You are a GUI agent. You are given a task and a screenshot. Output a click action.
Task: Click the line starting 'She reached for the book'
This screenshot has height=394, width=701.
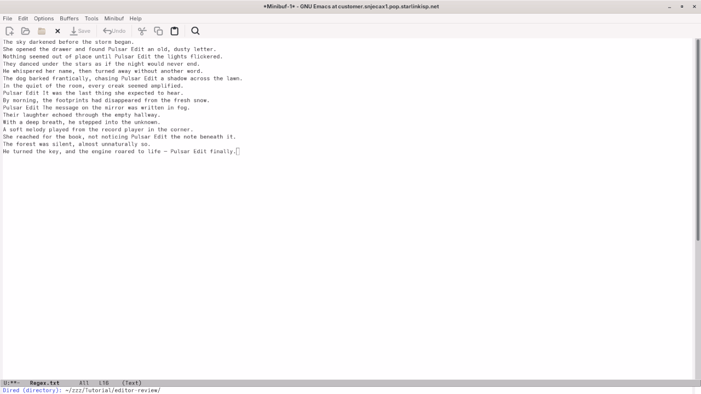(119, 137)
